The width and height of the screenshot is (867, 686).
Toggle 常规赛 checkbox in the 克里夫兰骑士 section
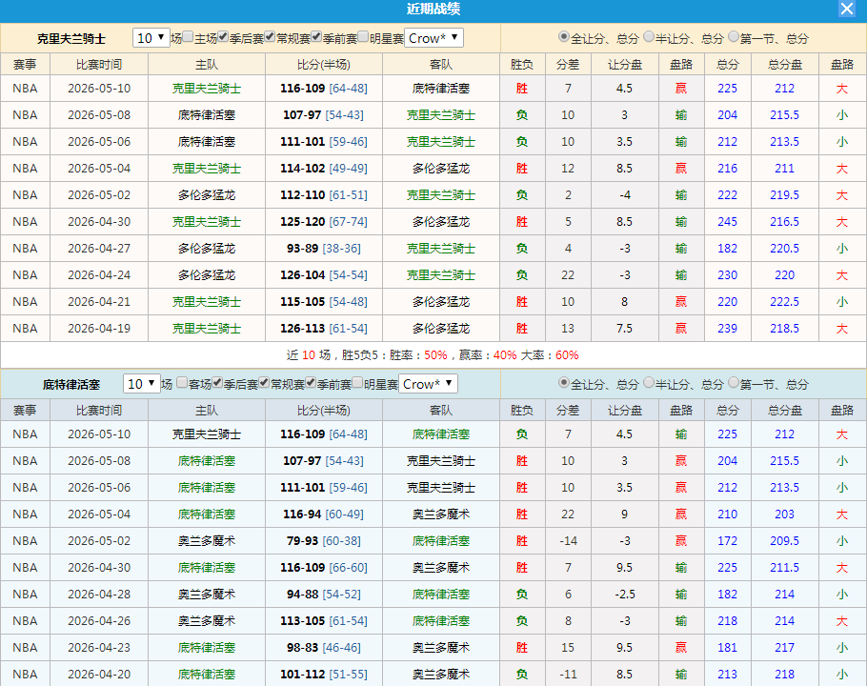tap(270, 36)
